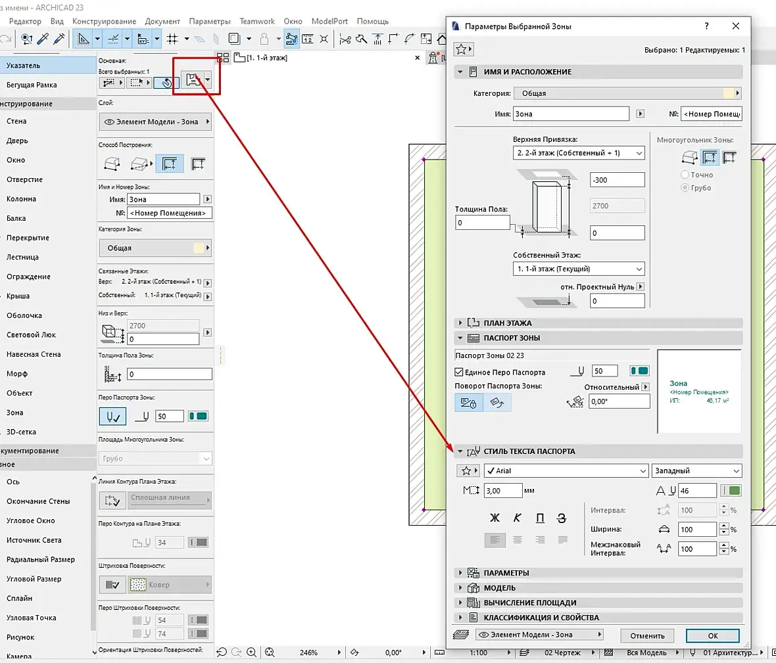
Task: Click the Имя input field in the dialog
Action: coord(571,114)
